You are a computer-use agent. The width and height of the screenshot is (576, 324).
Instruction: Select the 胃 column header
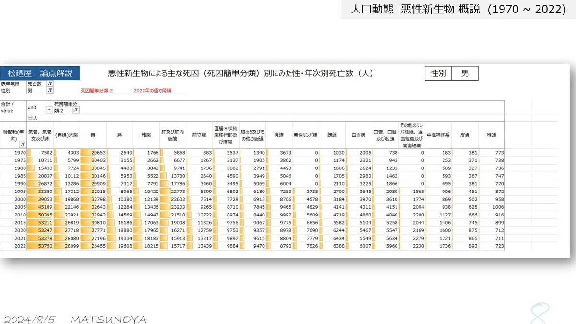[93, 136]
